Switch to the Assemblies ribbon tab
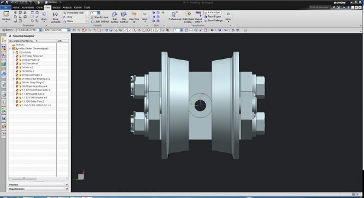 28,7
